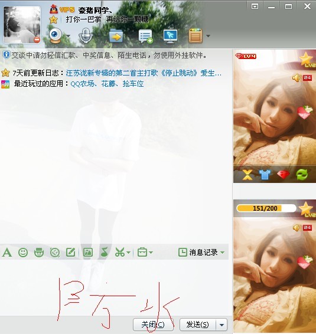Viewport: 316px width, 334px height.
Task: Open the emoticon smiley picker
Action: point(23,253)
